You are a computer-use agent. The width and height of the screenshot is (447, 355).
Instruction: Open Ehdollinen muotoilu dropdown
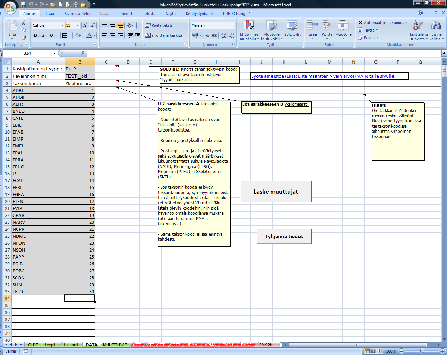click(x=249, y=30)
